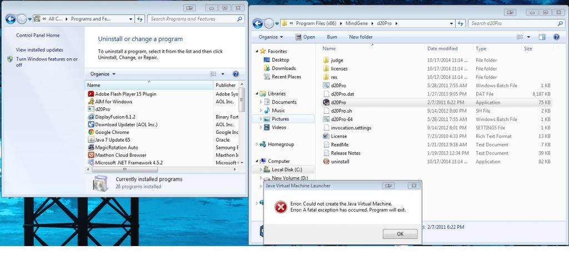Refresh the d20Pro folder address bar
This screenshot has height=260, width=569.
461,23
